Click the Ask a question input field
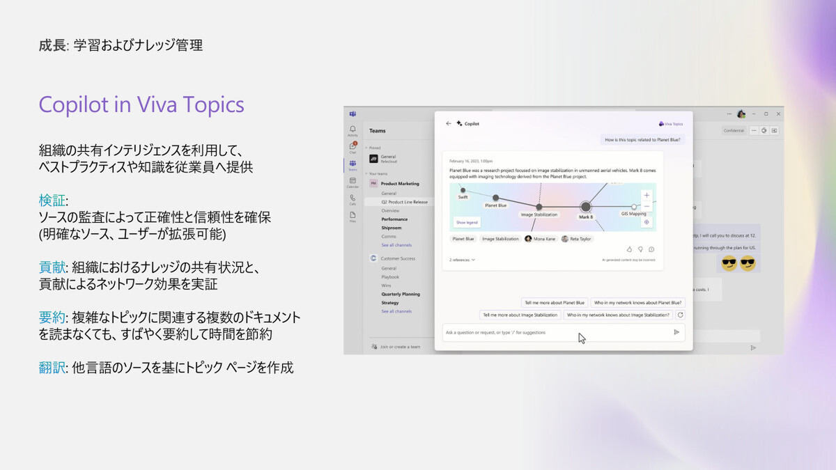 564,332
